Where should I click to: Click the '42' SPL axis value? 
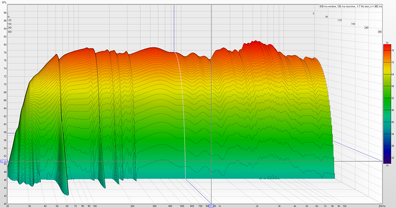(5, 196)
